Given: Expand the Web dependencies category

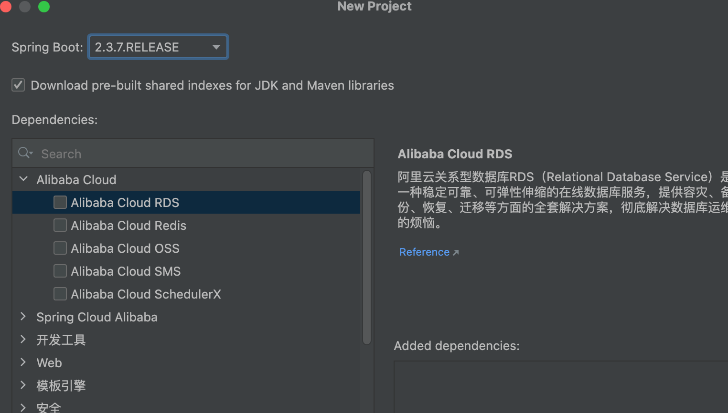Looking at the screenshot, I should [23, 362].
